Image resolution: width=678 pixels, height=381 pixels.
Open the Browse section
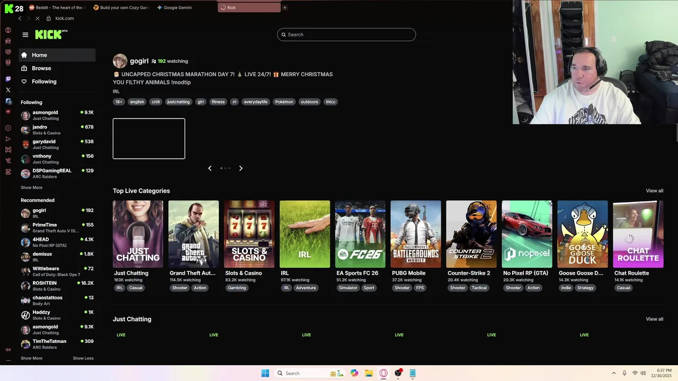click(x=57, y=68)
